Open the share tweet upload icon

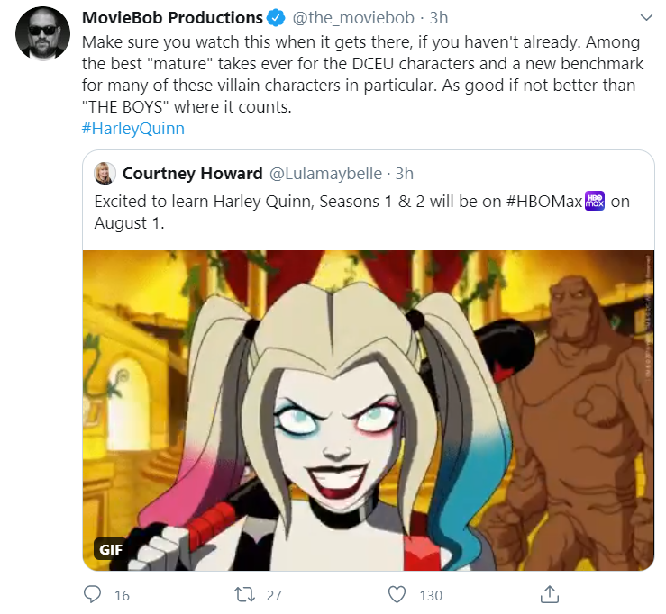pos(550,594)
